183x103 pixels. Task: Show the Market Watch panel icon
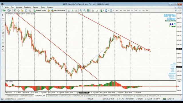pyautogui.click(x=15, y=11)
